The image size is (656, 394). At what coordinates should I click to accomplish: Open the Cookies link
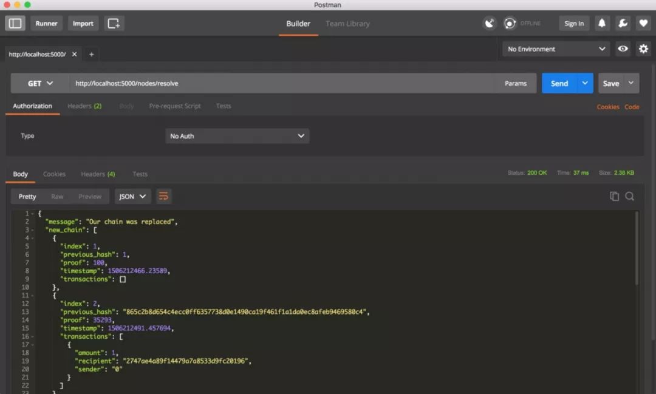pos(608,107)
